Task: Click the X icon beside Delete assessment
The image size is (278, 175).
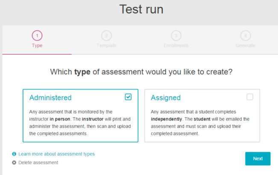Action: click(14, 163)
